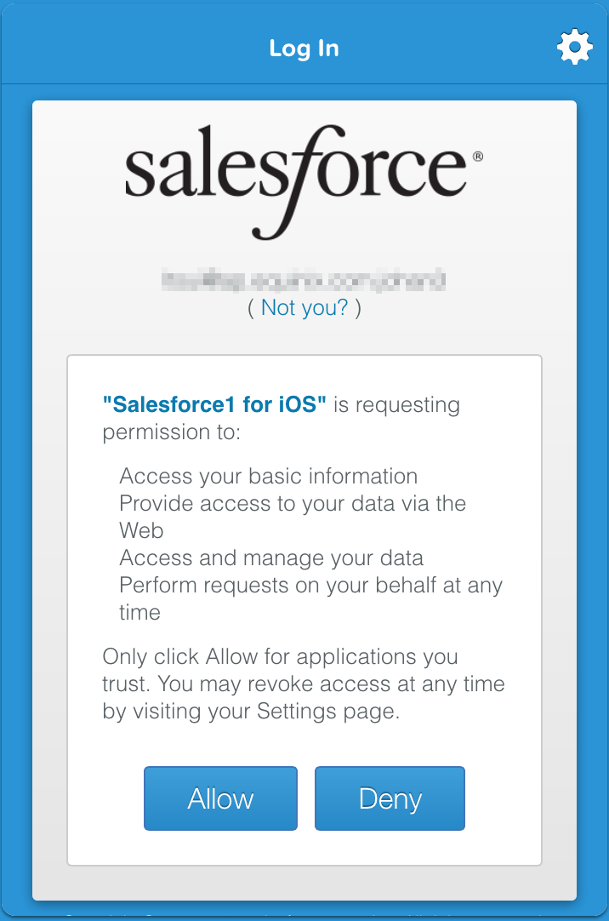This screenshot has width=609, height=921.
Task: Click "by visiting your Settings page." line
Action: tap(251, 712)
